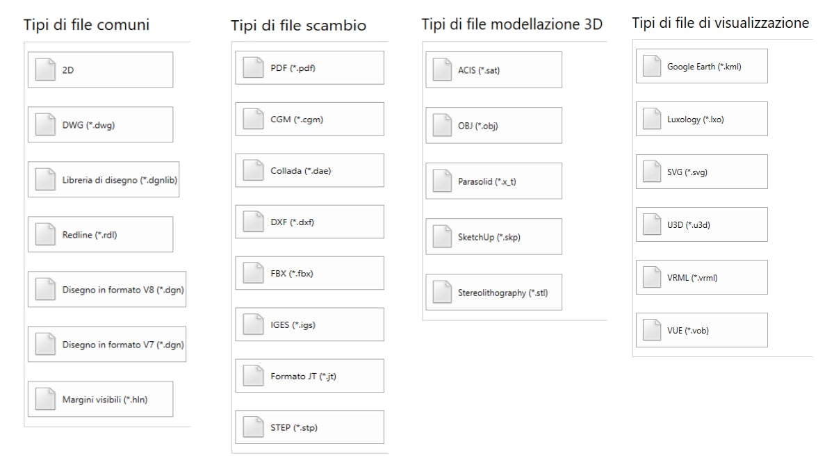Click the SVG (*.svg) file icon
834x469 pixels.
(651, 172)
